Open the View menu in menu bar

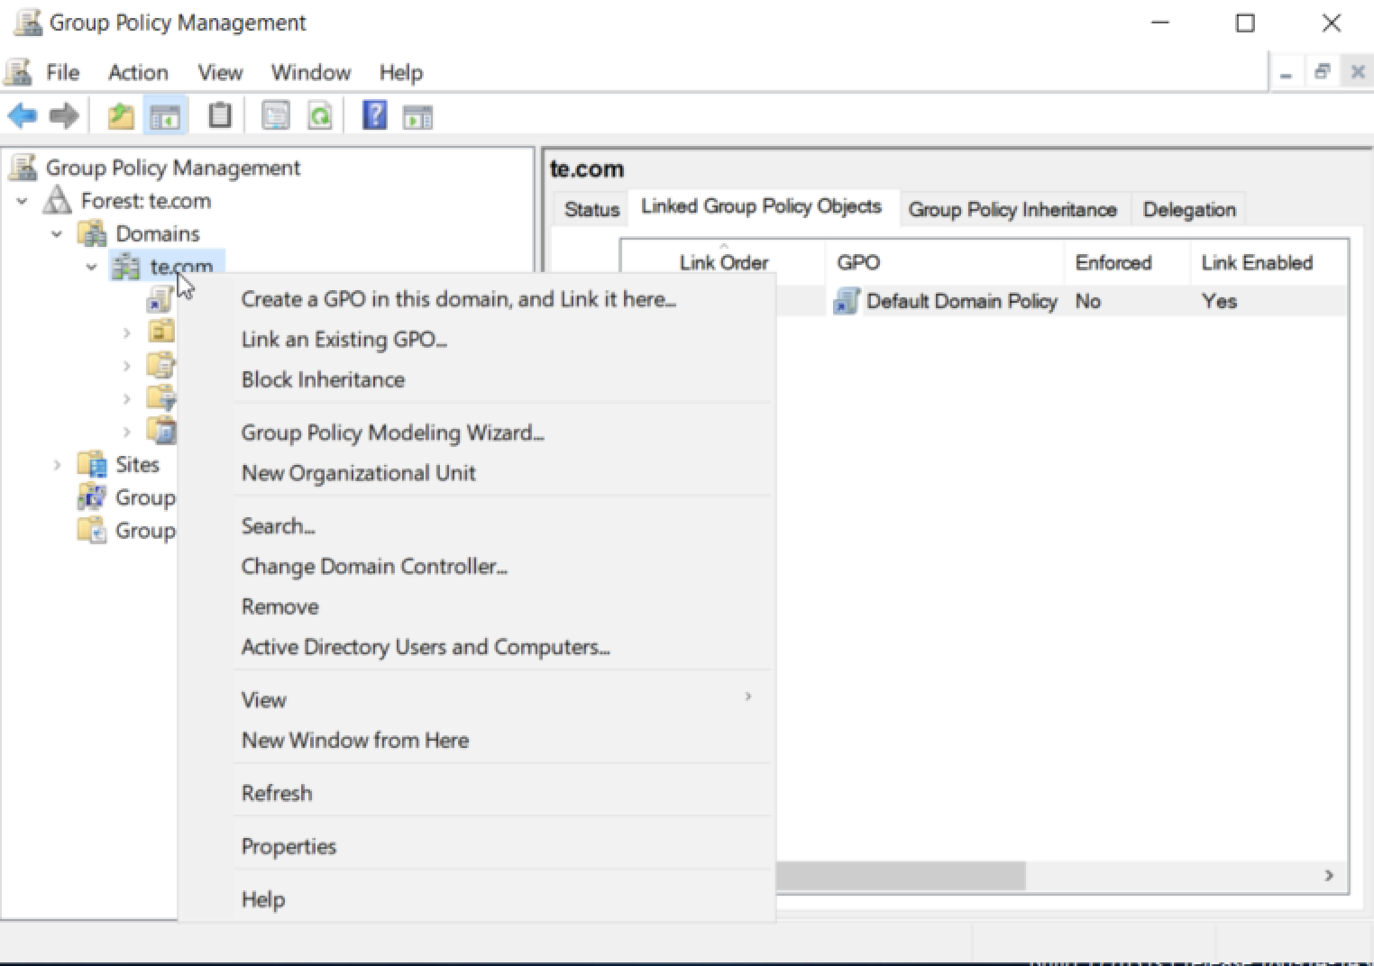pyautogui.click(x=220, y=72)
